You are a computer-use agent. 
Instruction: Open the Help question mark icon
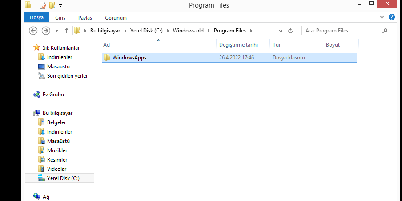(x=391, y=17)
